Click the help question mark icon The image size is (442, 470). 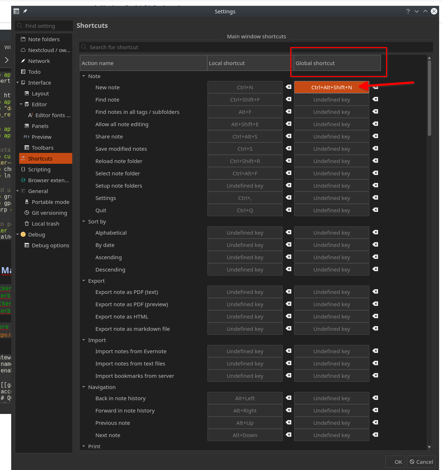408,11
